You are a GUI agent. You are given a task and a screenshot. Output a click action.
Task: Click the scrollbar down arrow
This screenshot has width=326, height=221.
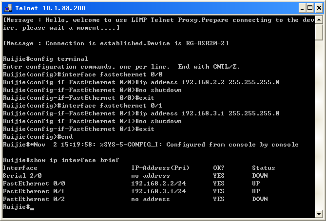point(319,213)
